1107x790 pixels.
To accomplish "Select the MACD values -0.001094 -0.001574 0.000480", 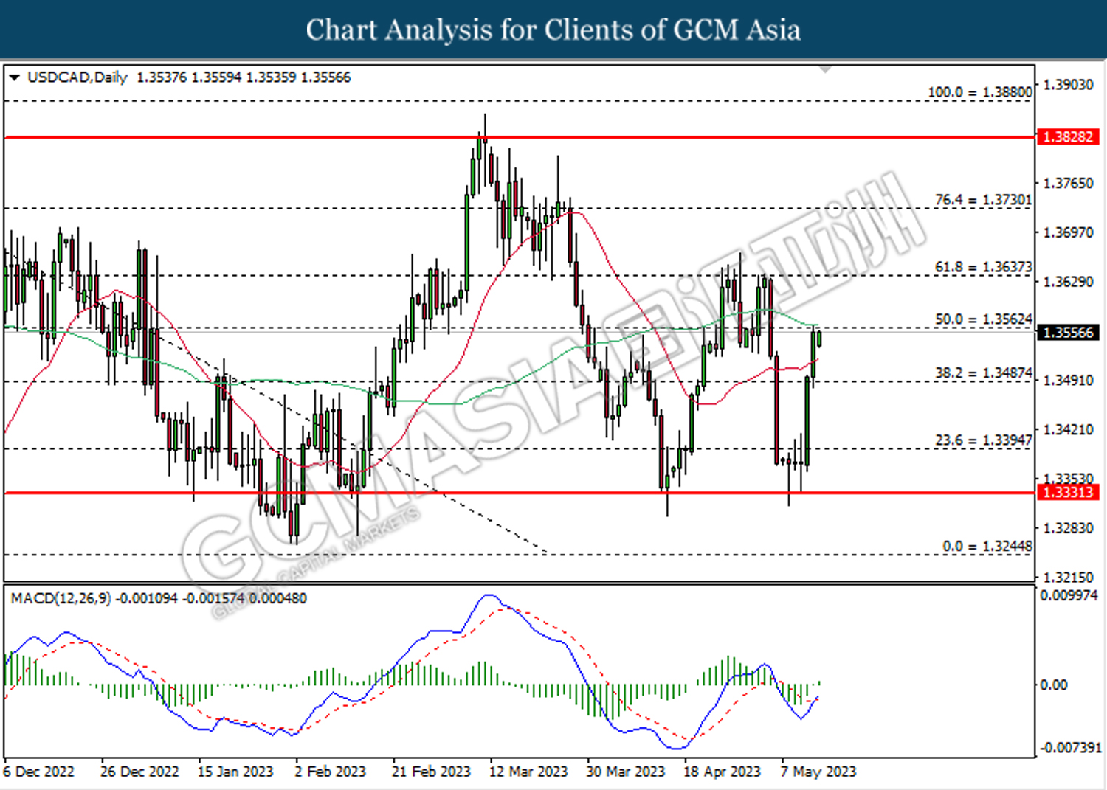I will click(211, 598).
